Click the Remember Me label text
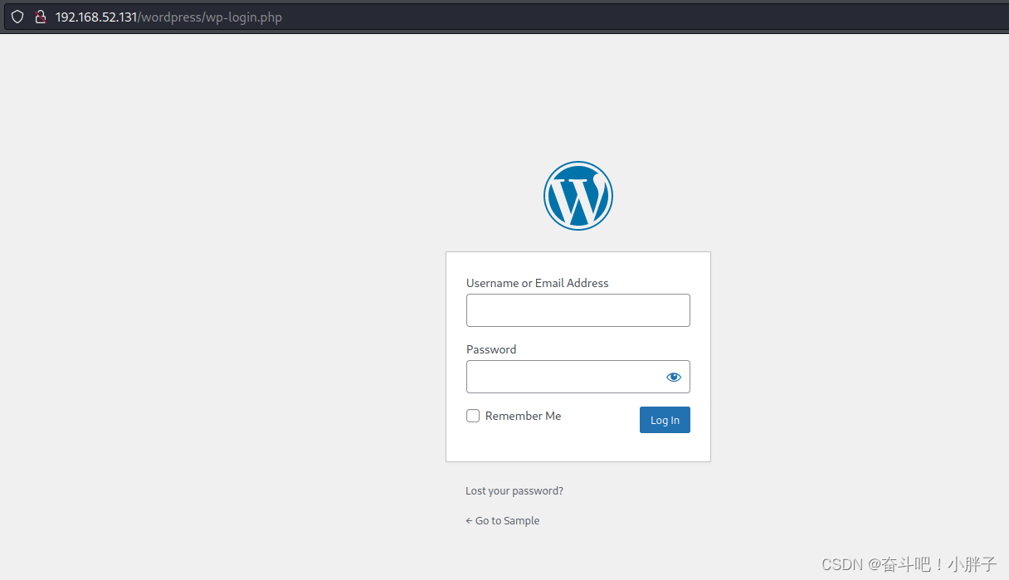Image resolution: width=1009 pixels, height=580 pixels. click(x=524, y=416)
